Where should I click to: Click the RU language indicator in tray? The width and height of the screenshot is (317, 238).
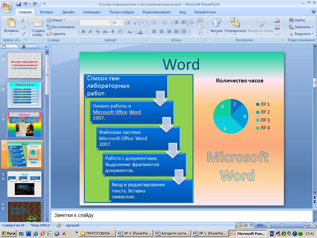pos(272,234)
